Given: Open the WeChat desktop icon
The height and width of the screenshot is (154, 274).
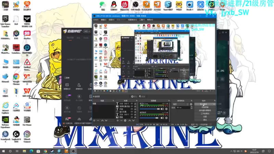Looking at the screenshot, I should click(x=103, y=6).
